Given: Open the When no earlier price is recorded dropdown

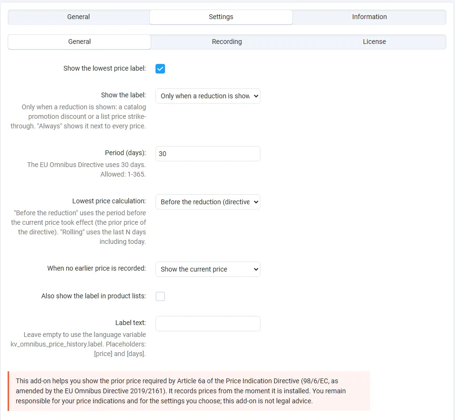Looking at the screenshot, I should pos(208,269).
